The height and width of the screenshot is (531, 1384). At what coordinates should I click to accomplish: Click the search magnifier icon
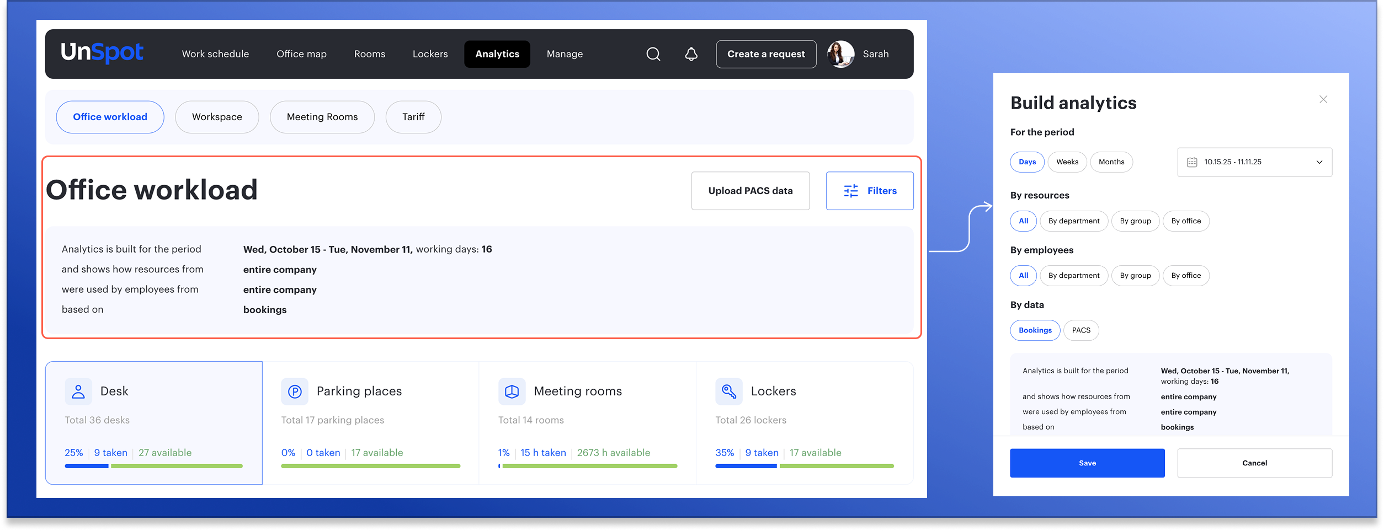[653, 54]
